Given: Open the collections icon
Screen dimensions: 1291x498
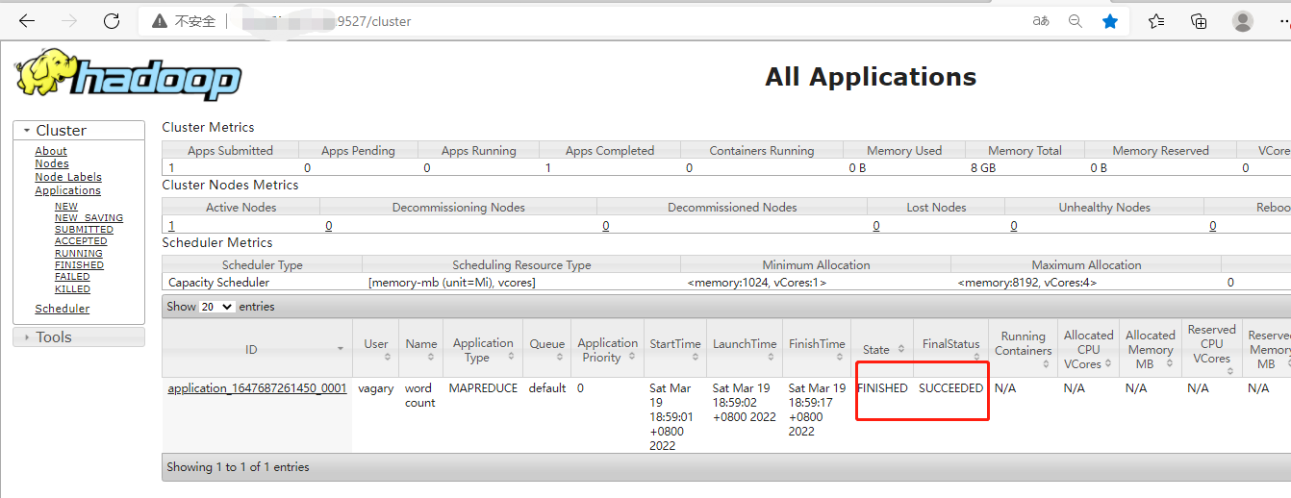Looking at the screenshot, I should coord(1199,21).
